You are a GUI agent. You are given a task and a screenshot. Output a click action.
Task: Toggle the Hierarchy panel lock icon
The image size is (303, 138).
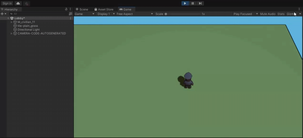tap(66, 9)
